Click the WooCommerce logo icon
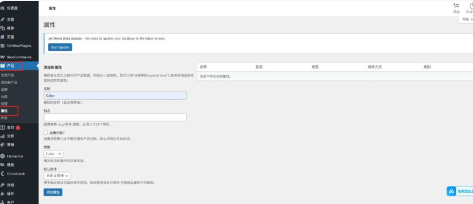 click(2, 57)
